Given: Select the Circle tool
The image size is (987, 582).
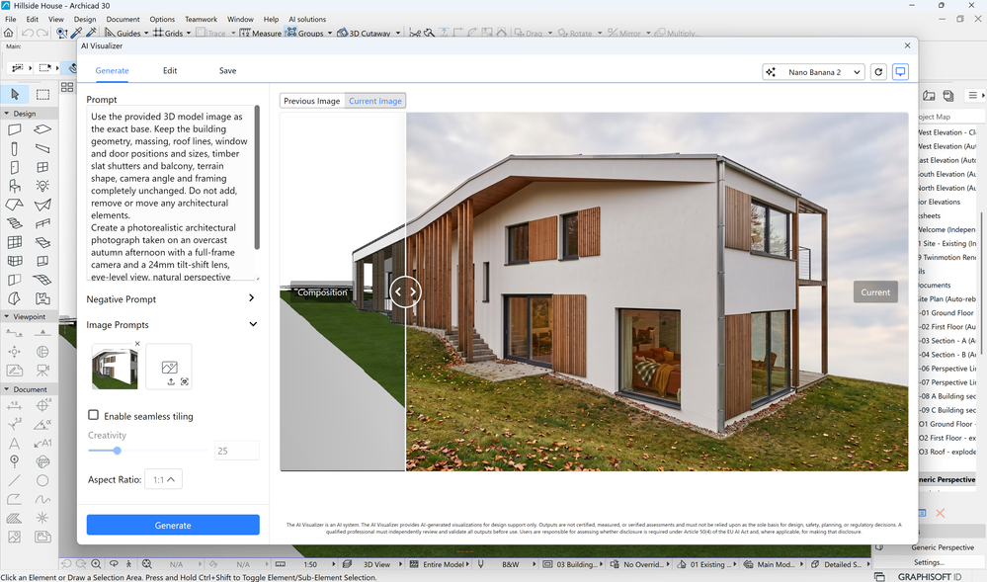Looking at the screenshot, I should [x=42, y=480].
